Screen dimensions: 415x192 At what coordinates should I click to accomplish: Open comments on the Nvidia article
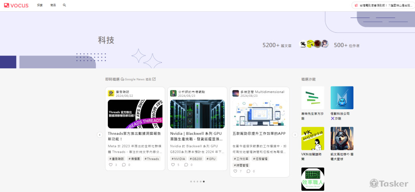(x=186, y=165)
